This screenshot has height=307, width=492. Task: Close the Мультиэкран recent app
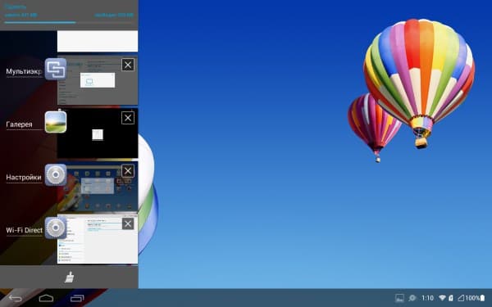[x=128, y=65]
